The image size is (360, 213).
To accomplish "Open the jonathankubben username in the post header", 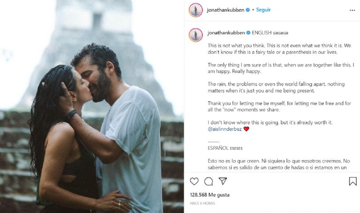I will pyautogui.click(x=225, y=10).
